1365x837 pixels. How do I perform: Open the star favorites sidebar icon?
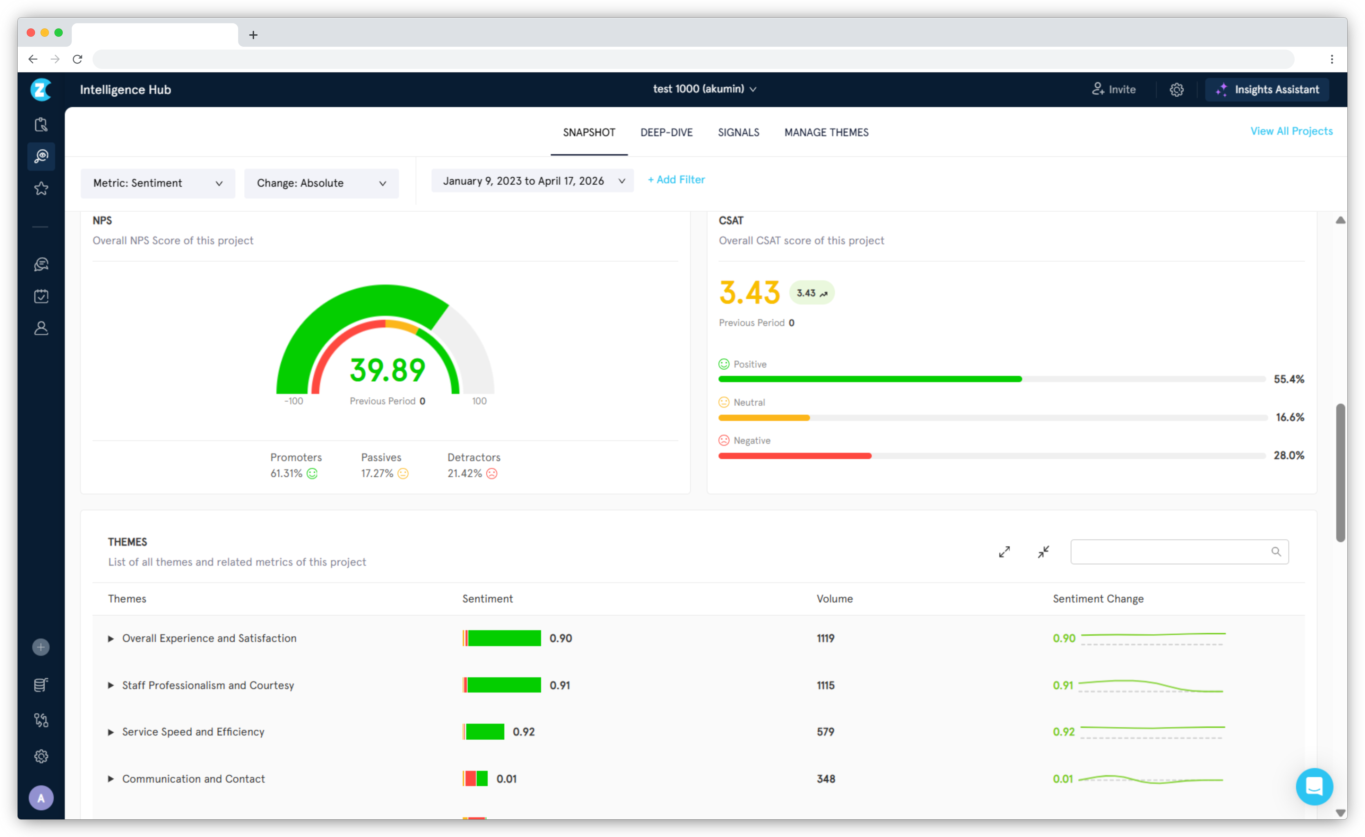[x=41, y=189]
